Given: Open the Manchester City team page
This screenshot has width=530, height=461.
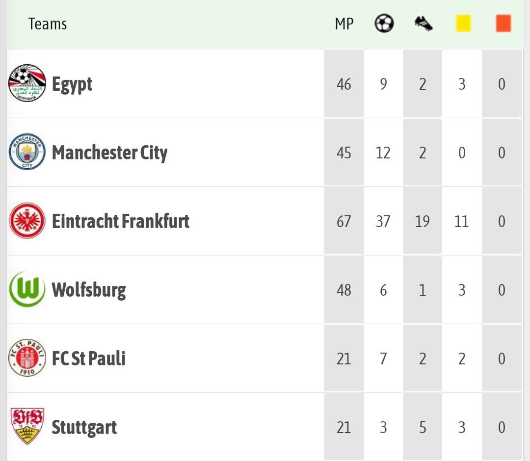Looking at the screenshot, I should coord(109,153).
